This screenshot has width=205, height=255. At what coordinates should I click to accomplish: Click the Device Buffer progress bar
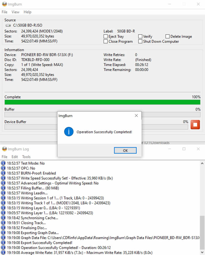pyautogui.click(x=96, y=127)
